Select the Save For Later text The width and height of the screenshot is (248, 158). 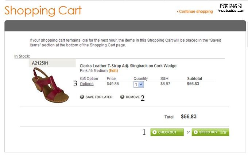tap(99, 97)
